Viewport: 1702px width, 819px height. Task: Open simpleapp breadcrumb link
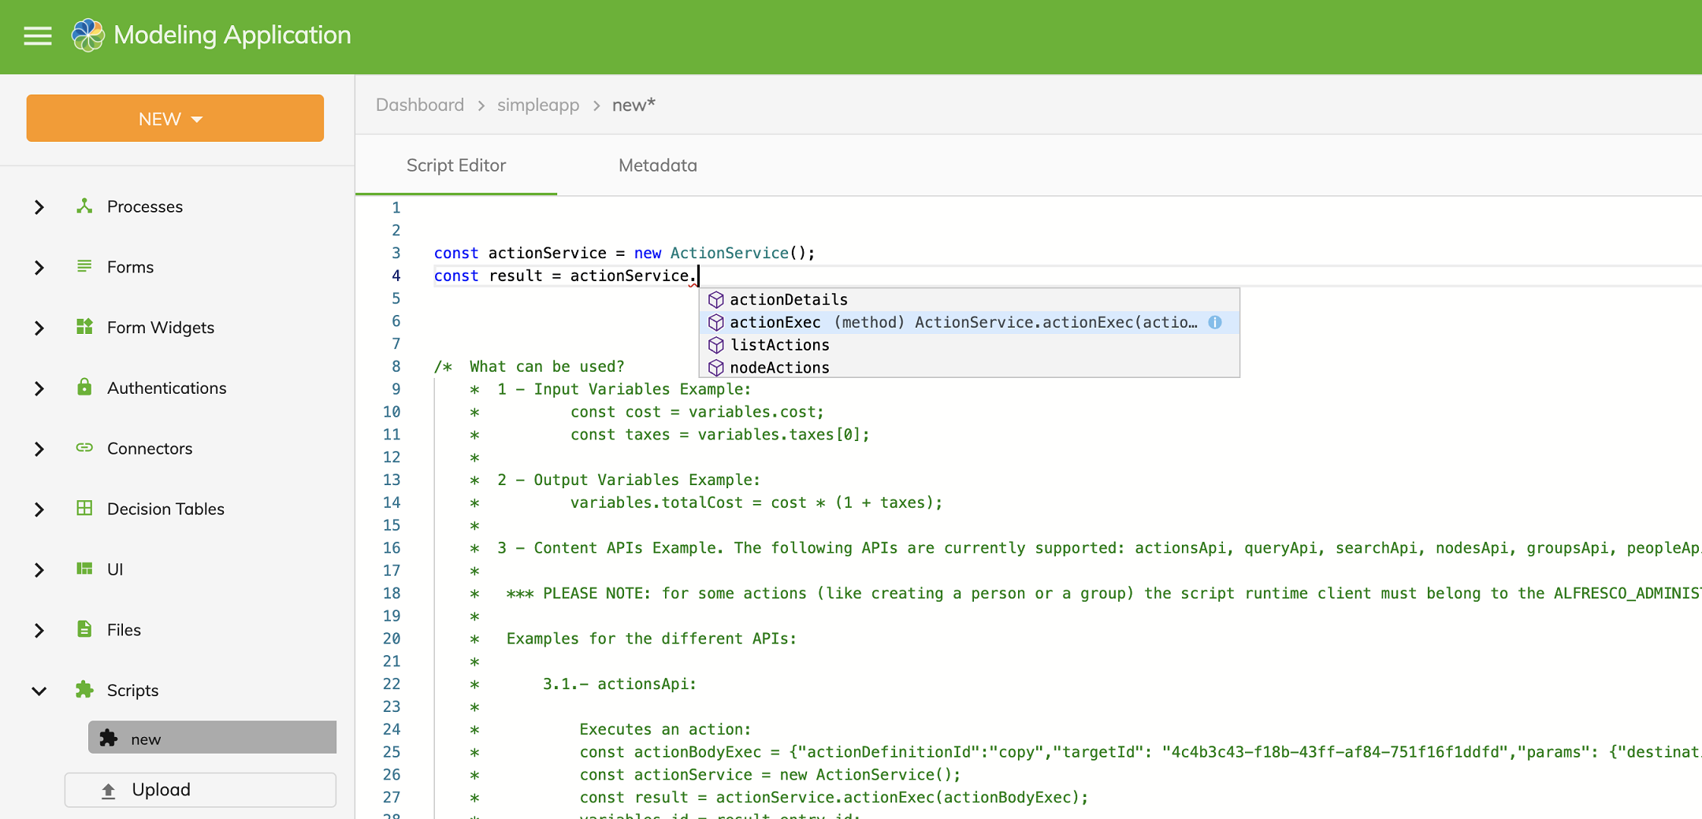[x=537, y=105]
